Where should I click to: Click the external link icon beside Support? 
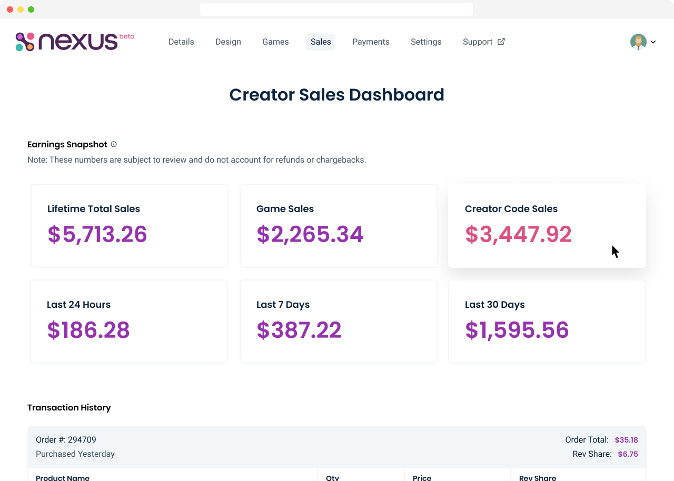(x=501, y=41)
